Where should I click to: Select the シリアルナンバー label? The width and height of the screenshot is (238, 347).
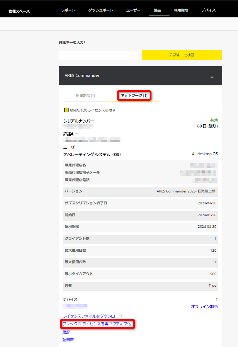pos(79,121)
